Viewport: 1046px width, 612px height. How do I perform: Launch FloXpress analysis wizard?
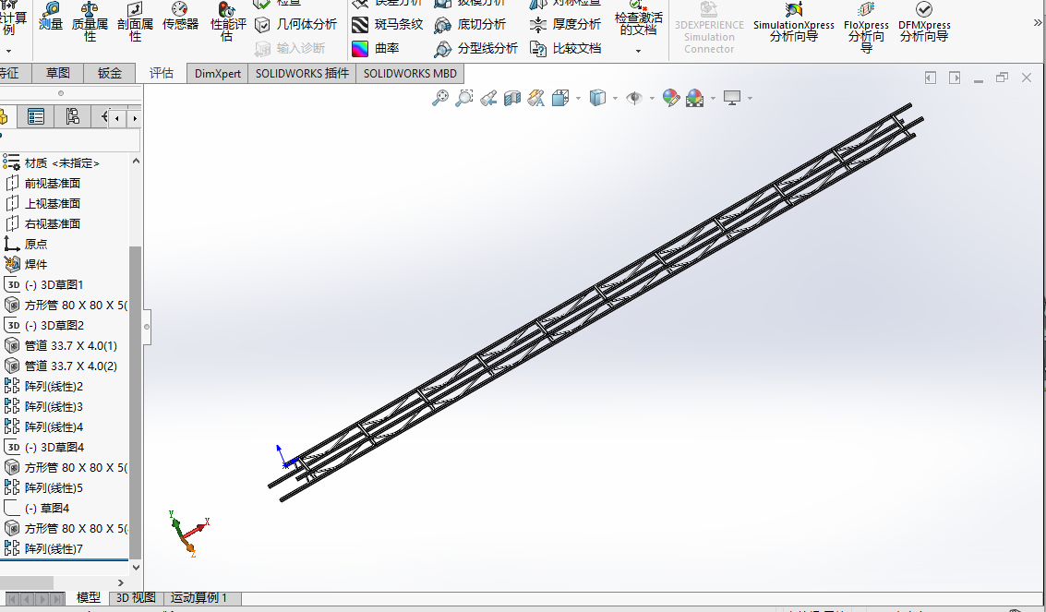pyautogui.click(x=866, y=27)
